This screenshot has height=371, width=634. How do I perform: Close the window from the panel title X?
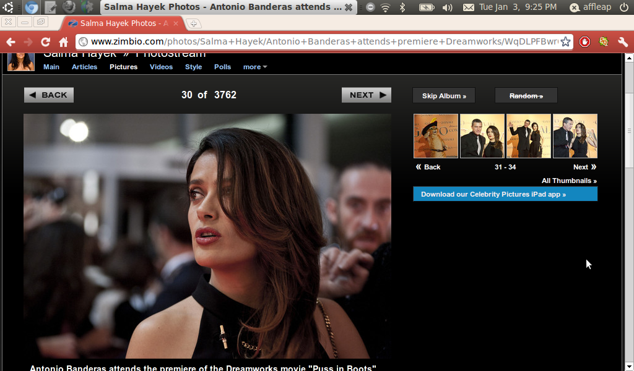coord(349,7)
